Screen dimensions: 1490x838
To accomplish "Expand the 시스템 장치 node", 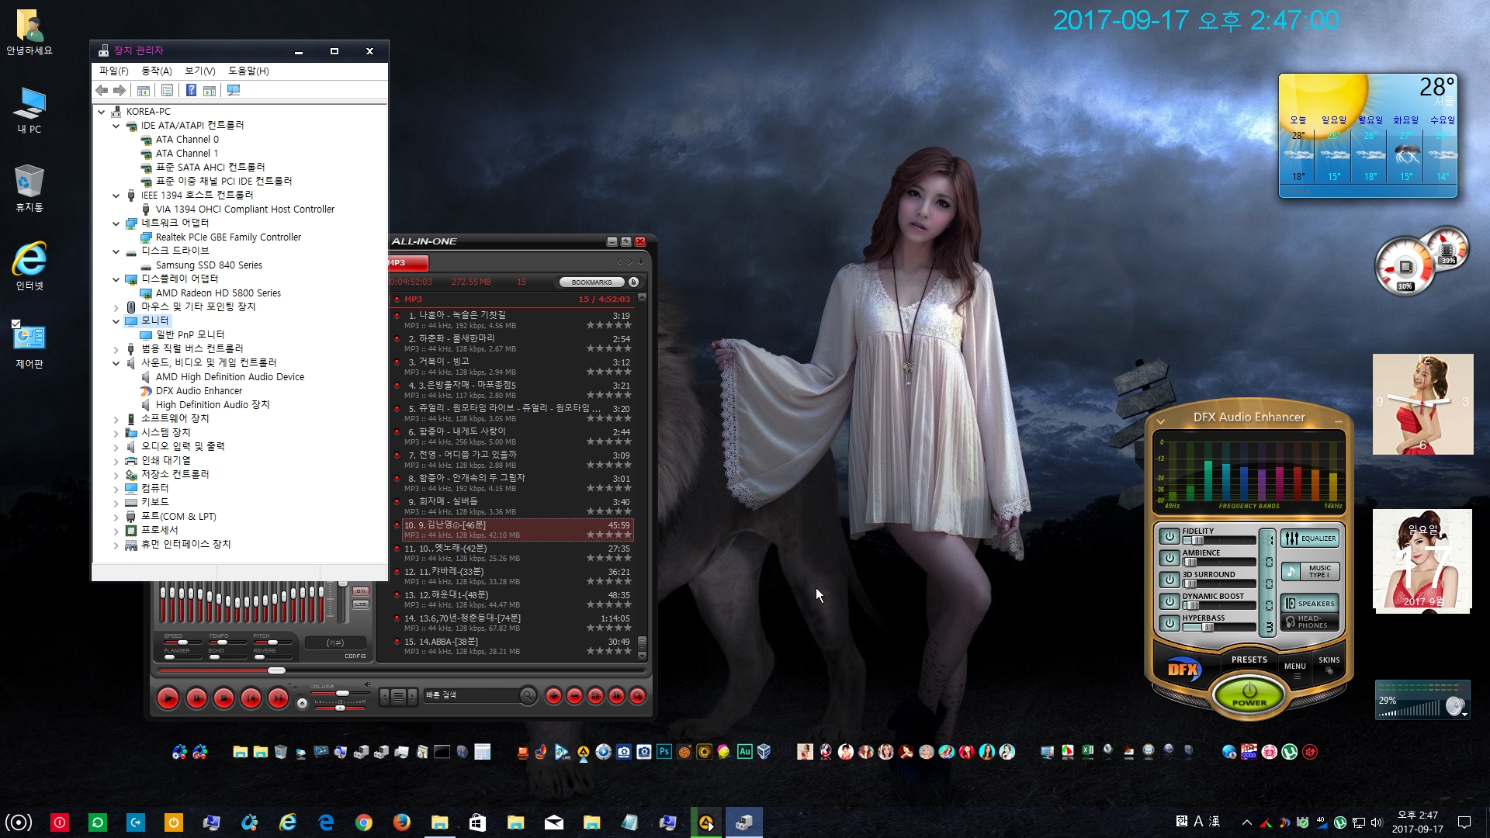I will click(116, 433).
